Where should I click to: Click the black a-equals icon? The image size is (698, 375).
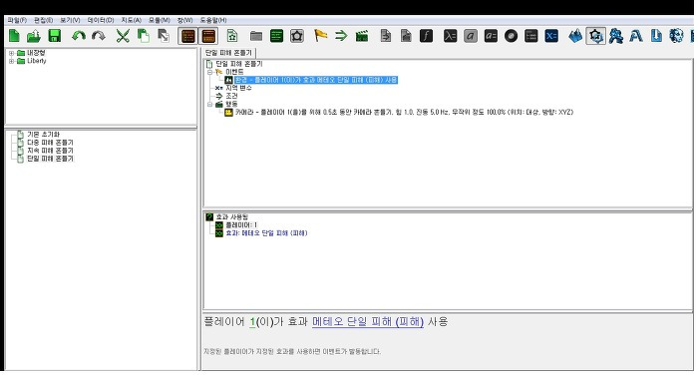click(491, 36)
